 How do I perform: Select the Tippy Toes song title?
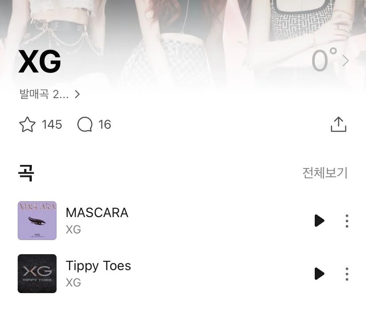pos(98,266)
